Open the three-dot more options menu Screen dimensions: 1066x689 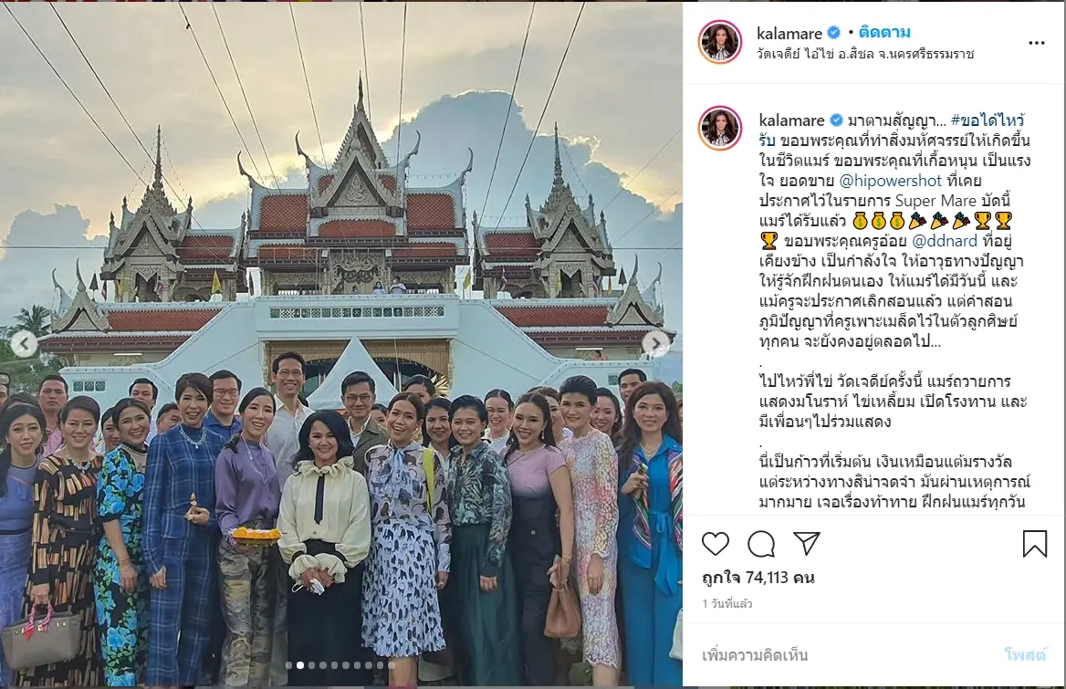[1036, 43]
